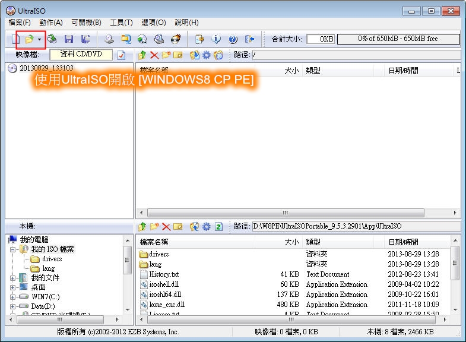Collapse the 我的 ISO 檔案 tree node

click(x=12, y=249)
